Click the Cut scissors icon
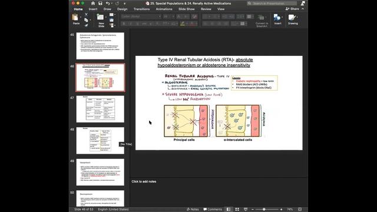Screen dimensions: 377x212 click(86, 15)
